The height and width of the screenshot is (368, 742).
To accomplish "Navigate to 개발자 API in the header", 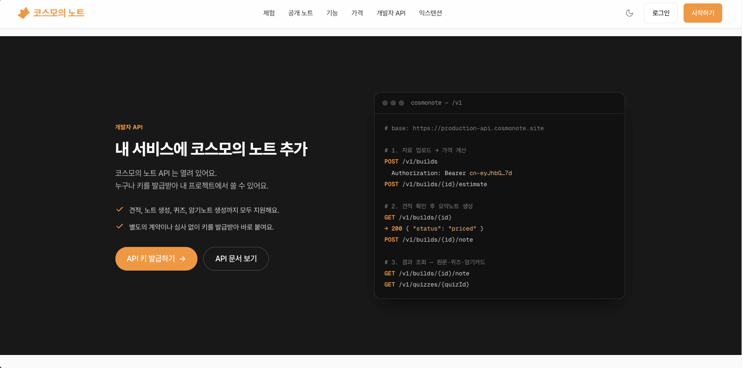I will (391, 13).
